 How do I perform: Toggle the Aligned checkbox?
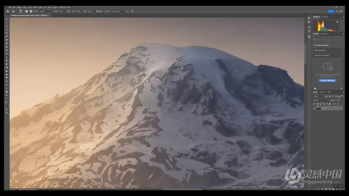click(97, 11)
